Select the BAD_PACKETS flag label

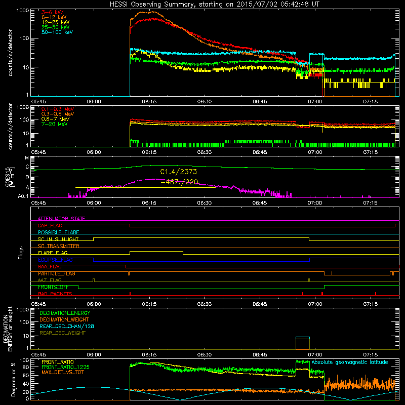tap(55, 294)
